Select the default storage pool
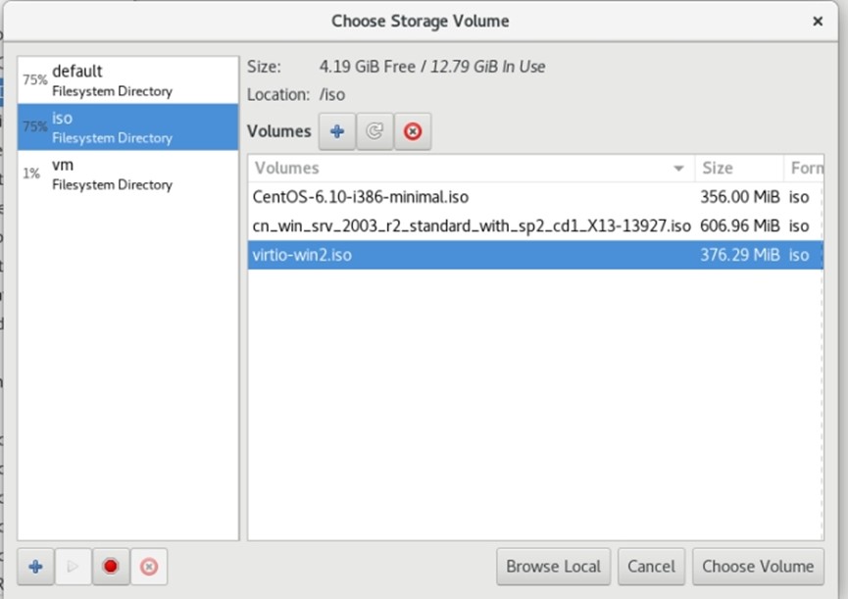 127,80
